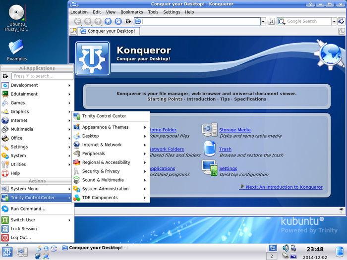
Task: Open the Examples folder on desktop
Action: (17, 47)
